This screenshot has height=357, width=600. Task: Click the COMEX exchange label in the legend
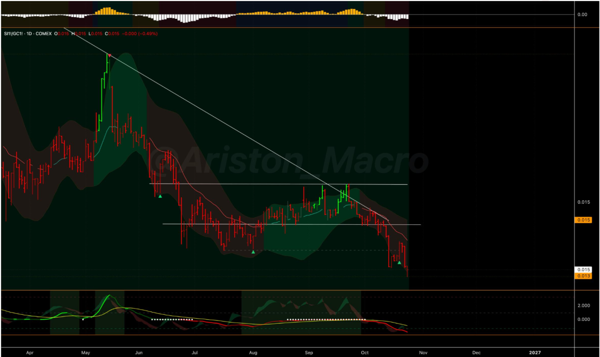tap(44, 34)
